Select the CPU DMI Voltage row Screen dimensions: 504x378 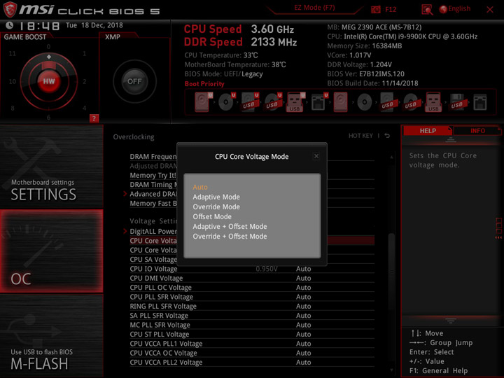252,278
